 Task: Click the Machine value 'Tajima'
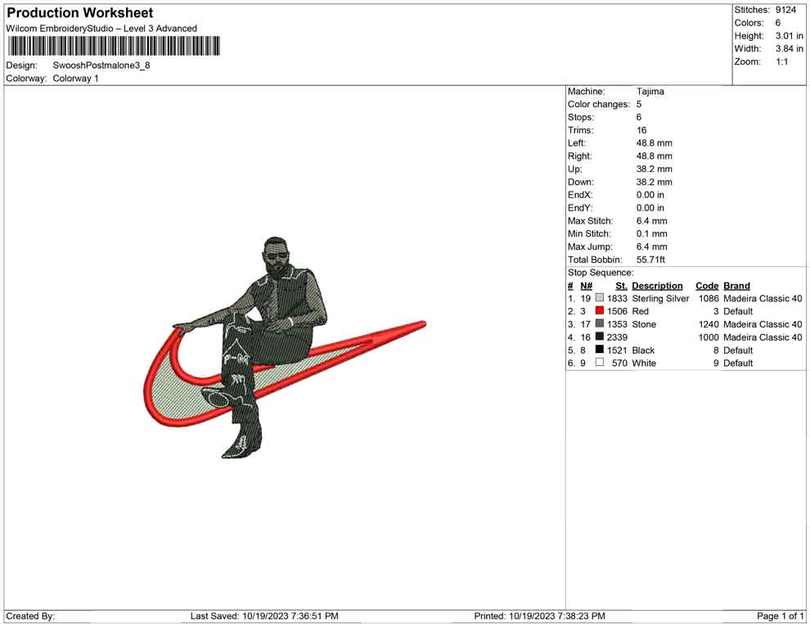pyautogui.click(x=650, y=92)
